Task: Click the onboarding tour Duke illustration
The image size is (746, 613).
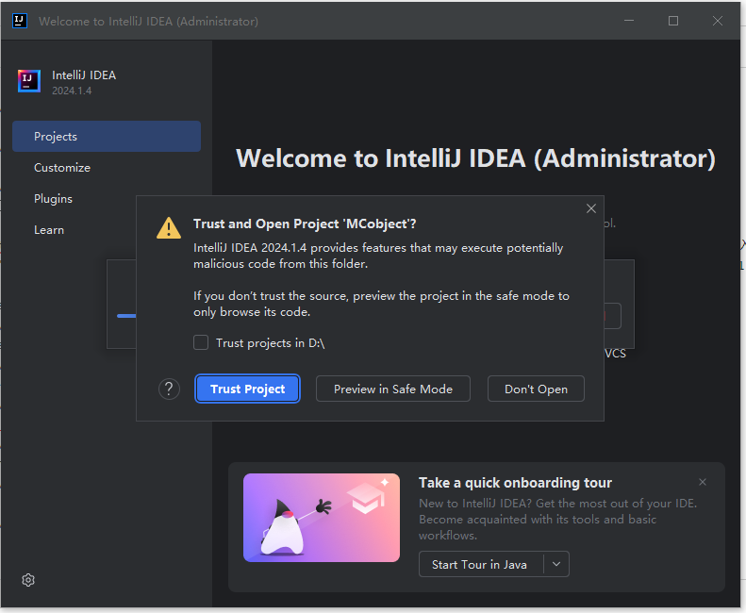Action: [322, 518]
